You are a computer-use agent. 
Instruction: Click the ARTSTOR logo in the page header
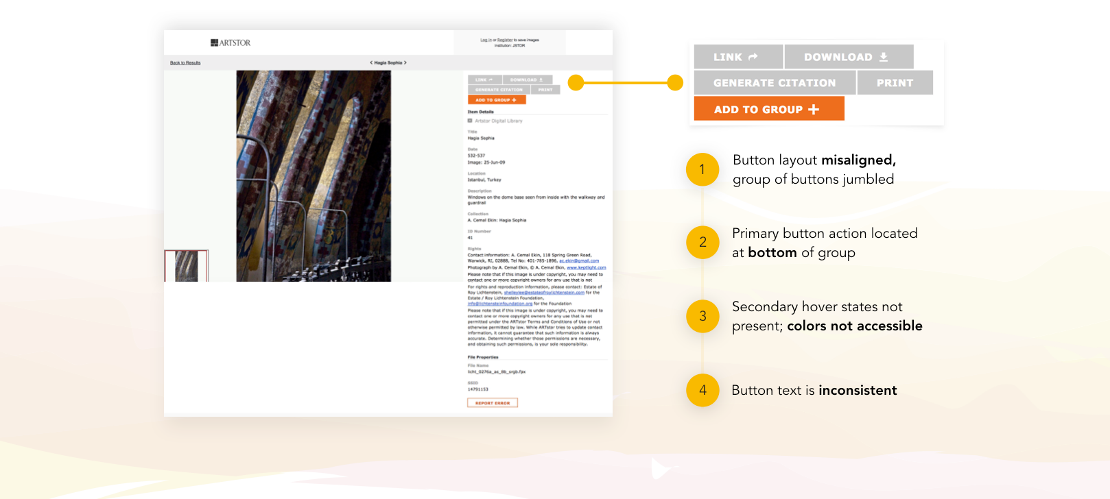tap(231, 42)
